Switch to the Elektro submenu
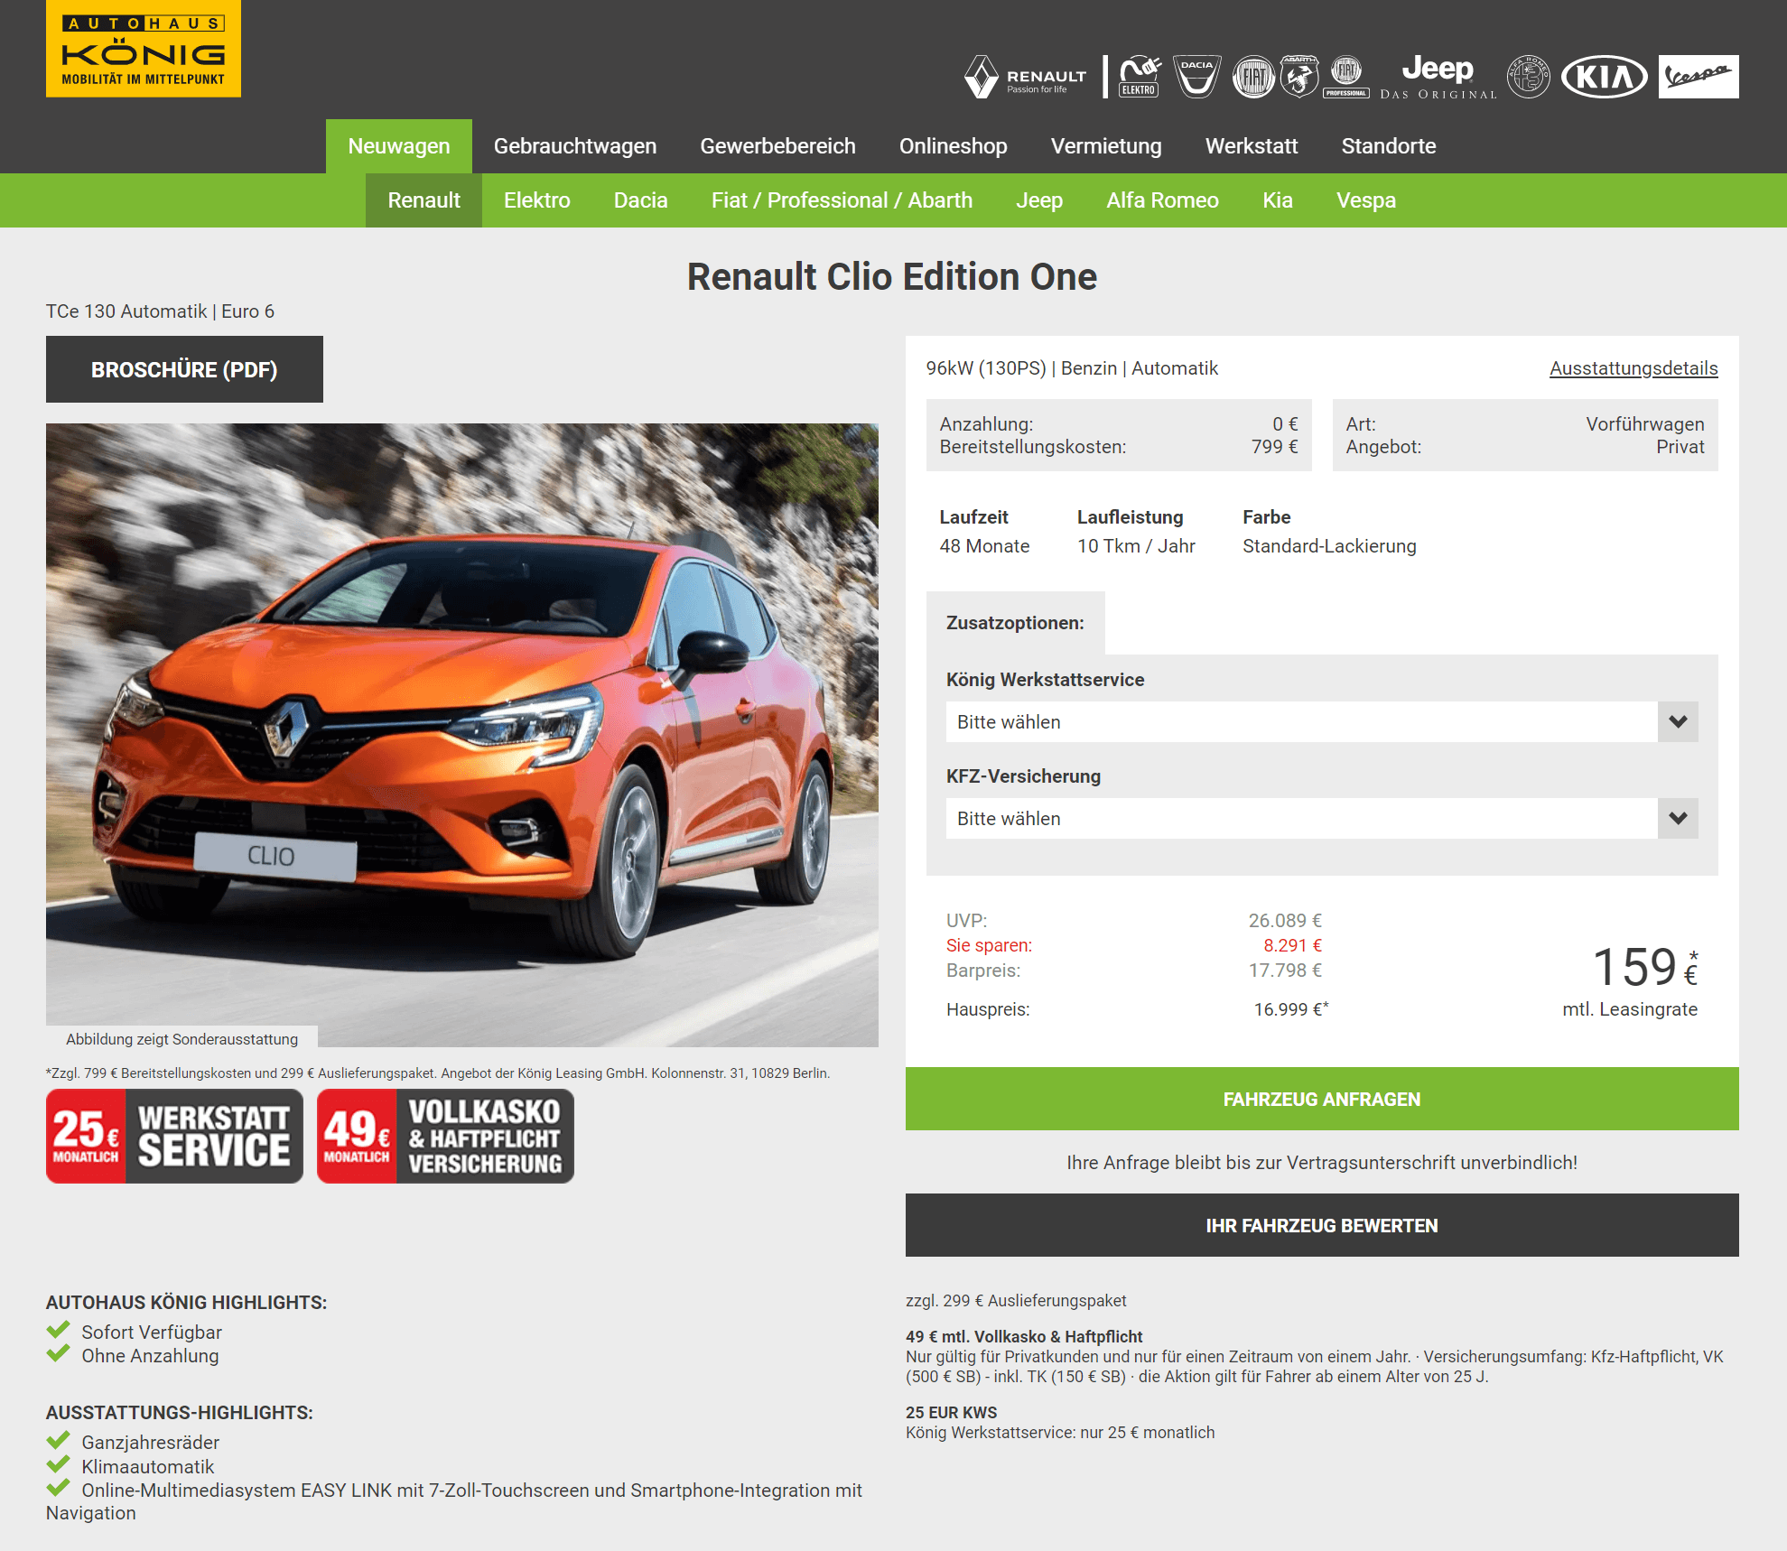The width and height of the screenshot is (1787, 1551). pyautogui.click(x=537, y=200)
